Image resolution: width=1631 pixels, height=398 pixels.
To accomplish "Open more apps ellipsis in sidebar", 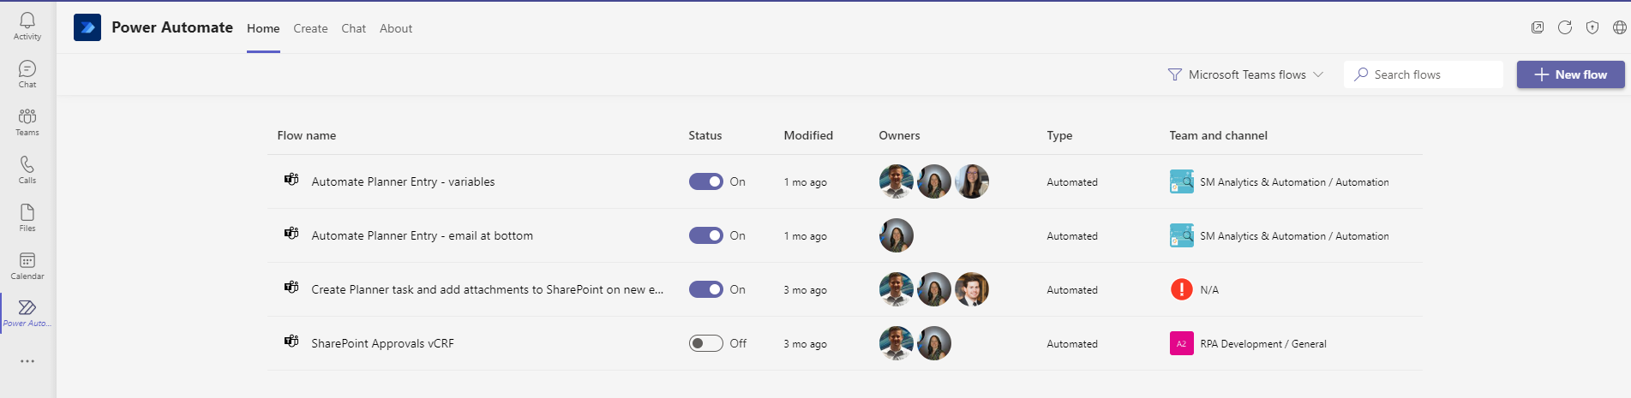I will pos(27,361).
